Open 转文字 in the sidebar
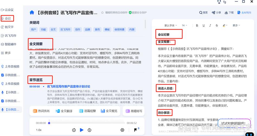257x136 pixels. [7, 27]
